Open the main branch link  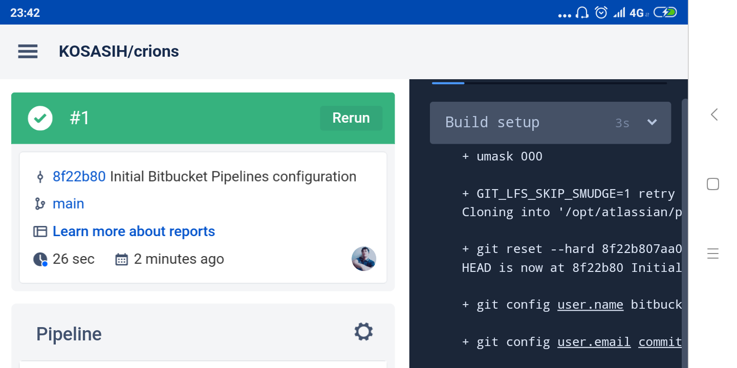click(x=68, y=204)
